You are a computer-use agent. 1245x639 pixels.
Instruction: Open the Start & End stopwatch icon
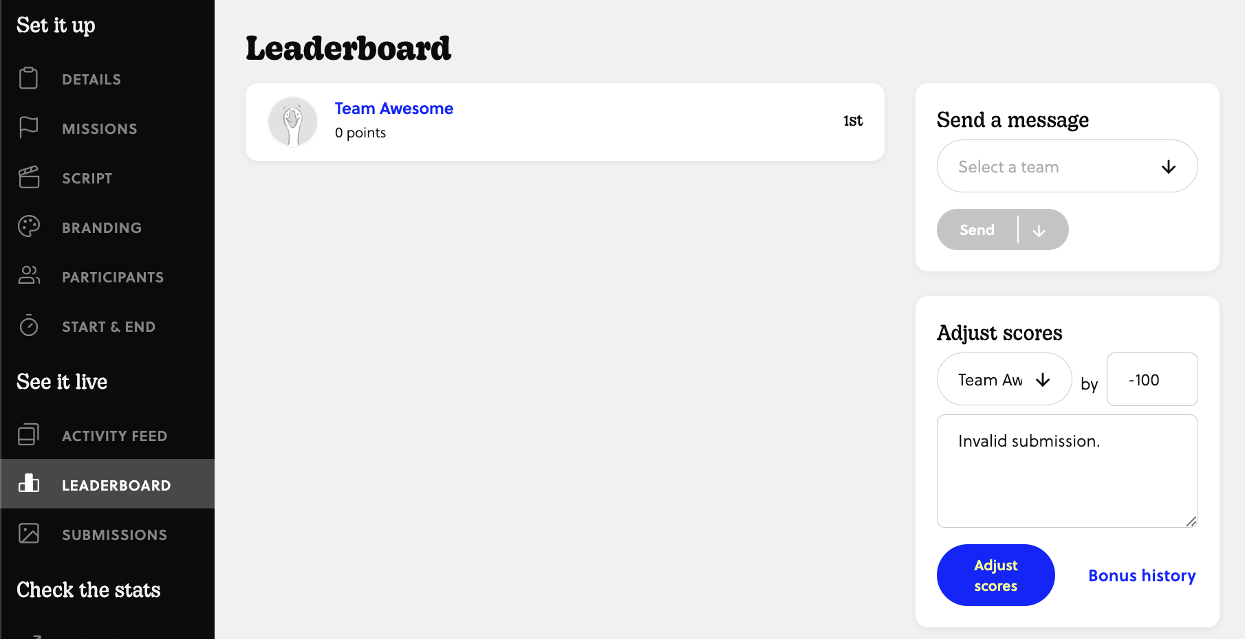[x=28, y=326]
